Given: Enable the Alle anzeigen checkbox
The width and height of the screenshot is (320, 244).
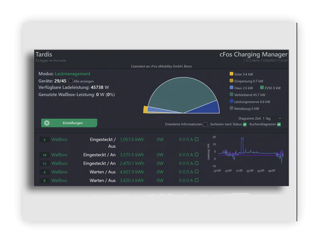Looking at the screenshot, I should [x=71, y=81].
